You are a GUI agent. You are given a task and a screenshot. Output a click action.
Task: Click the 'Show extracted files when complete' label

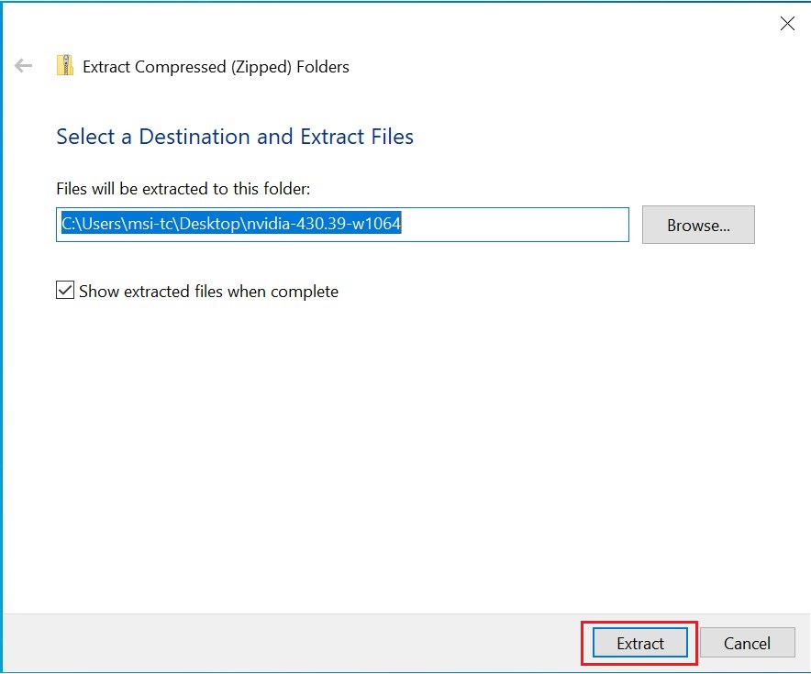point(208,292)
